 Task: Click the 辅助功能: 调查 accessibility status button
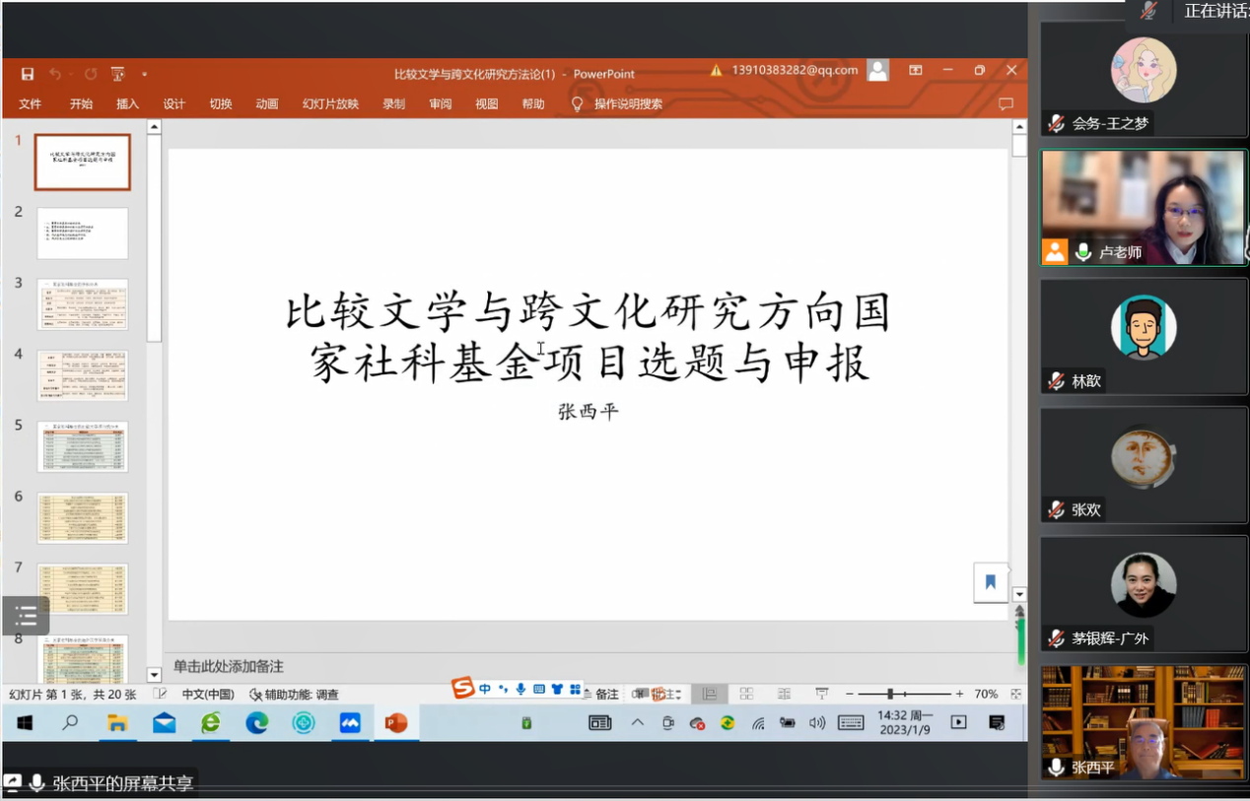(294, 695)
